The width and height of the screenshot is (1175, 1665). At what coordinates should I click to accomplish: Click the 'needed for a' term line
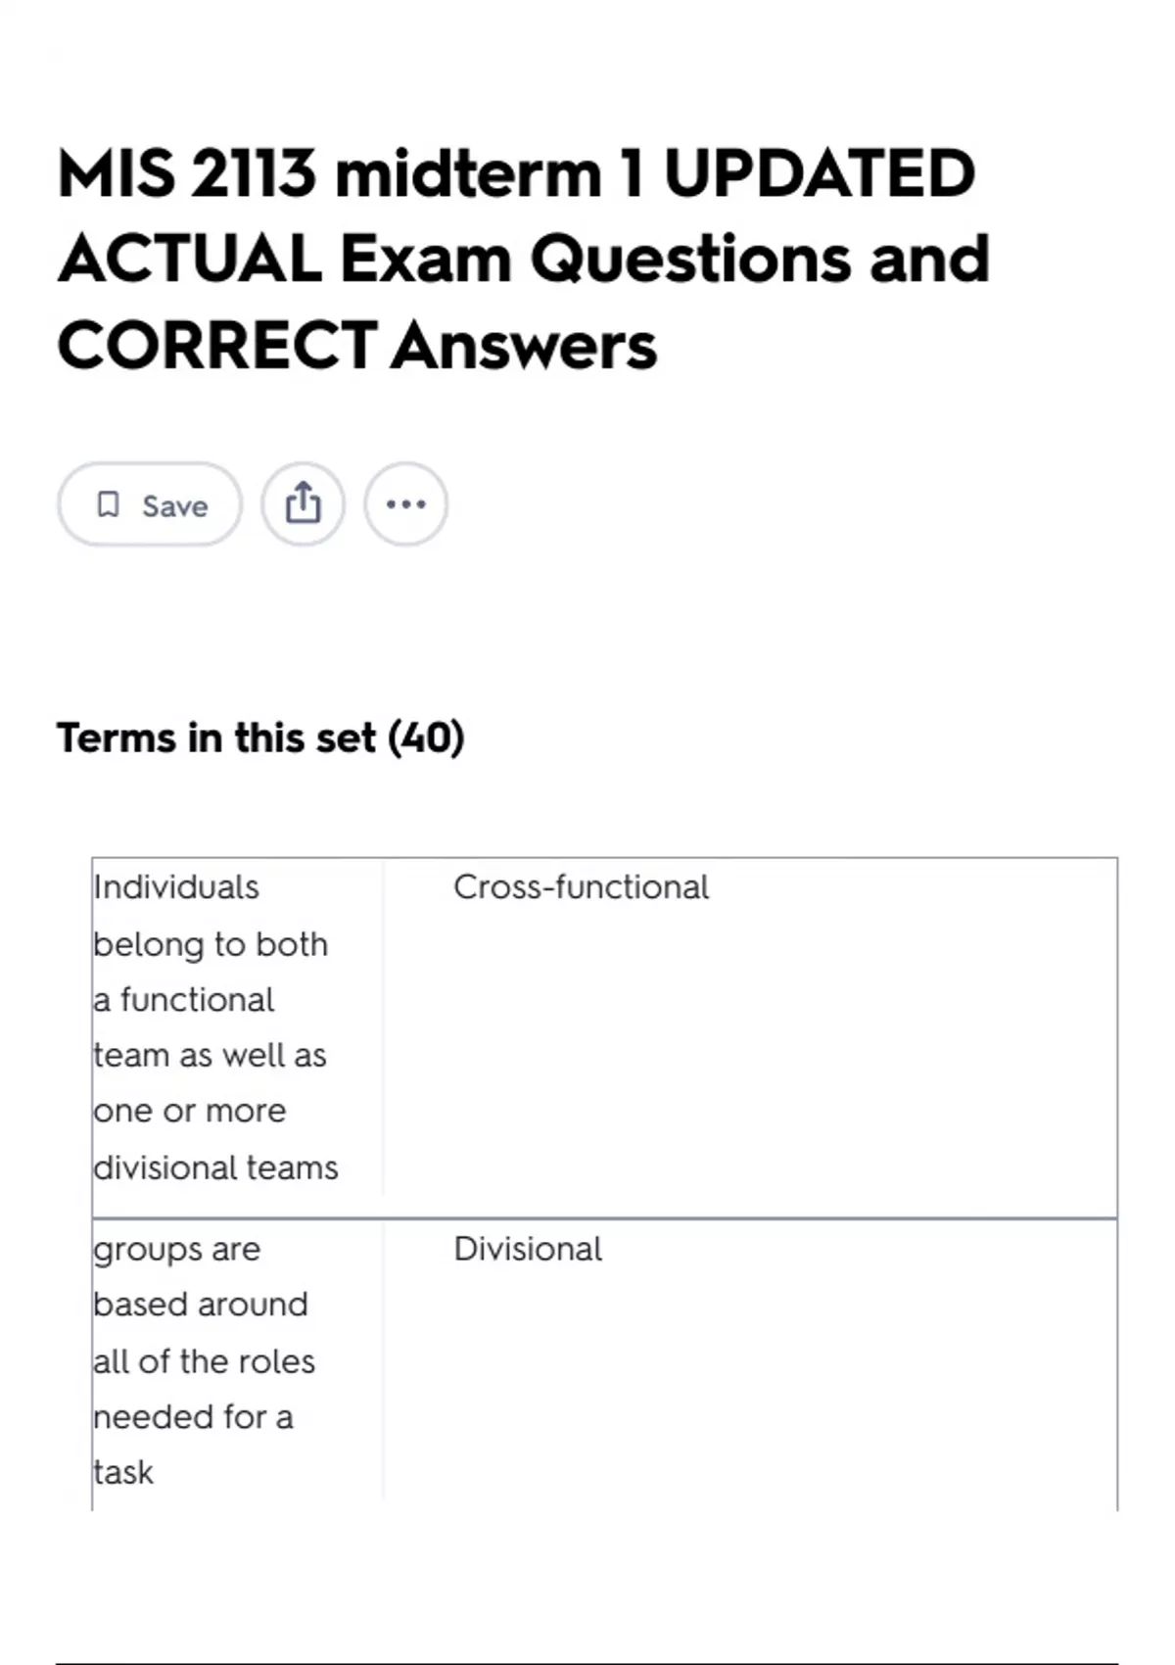(193, 1417)
